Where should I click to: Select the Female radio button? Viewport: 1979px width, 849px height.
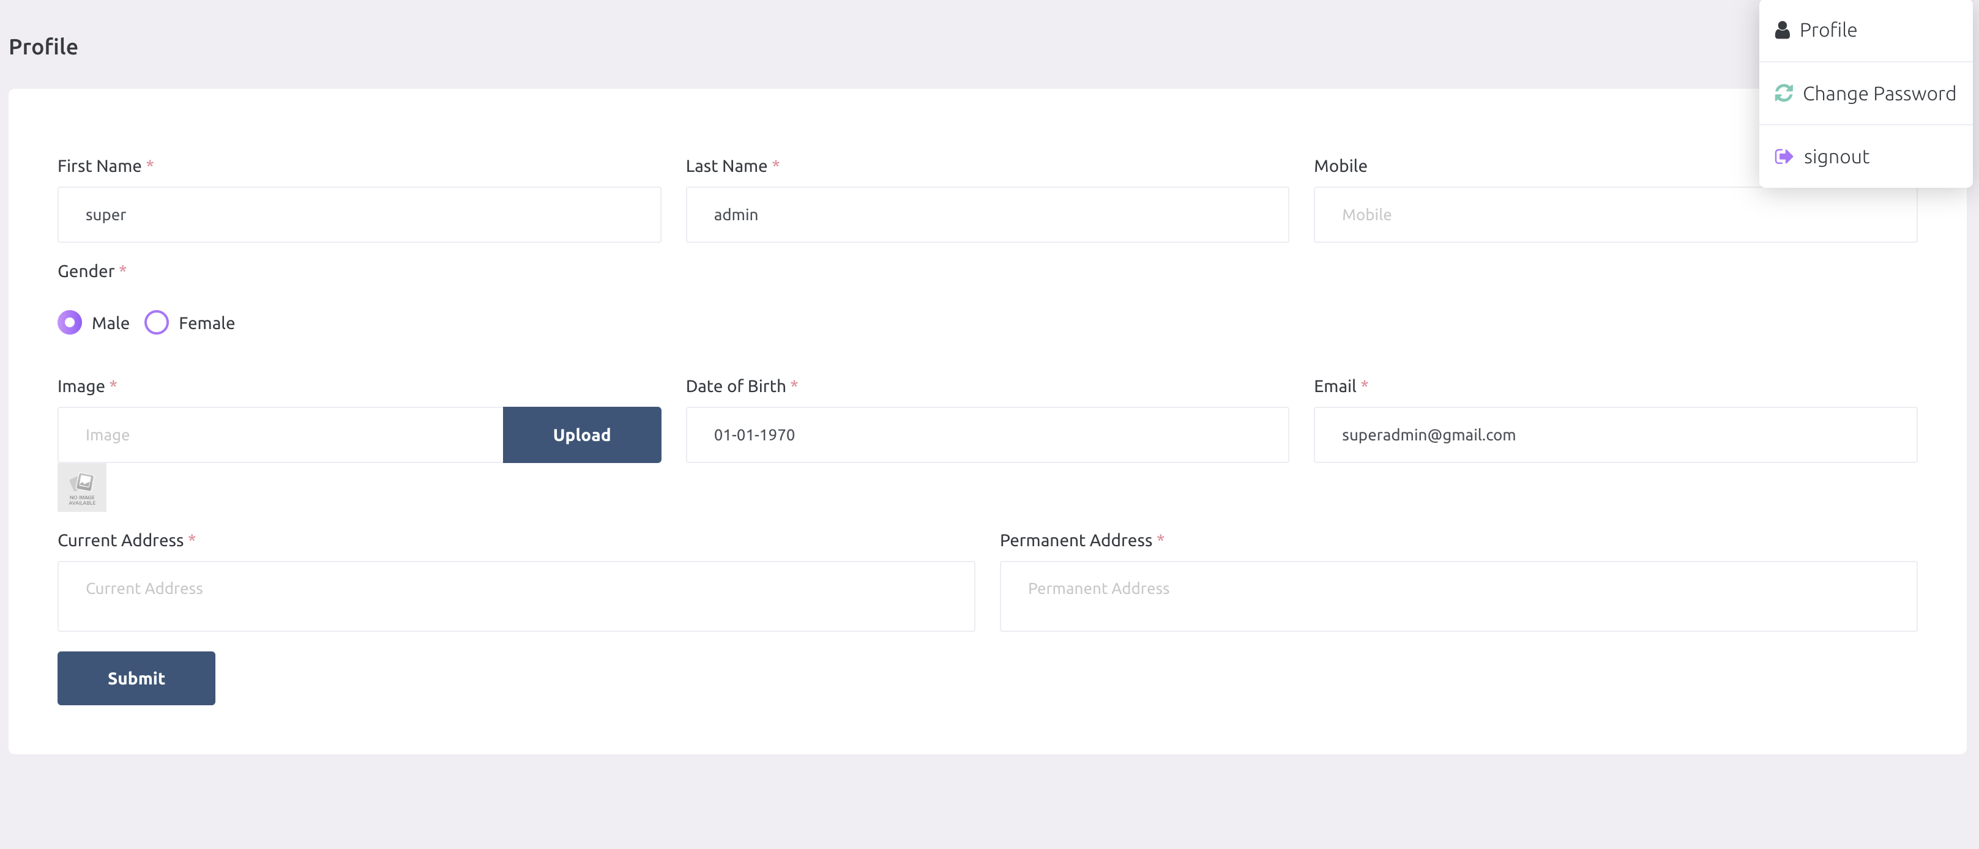157,322
